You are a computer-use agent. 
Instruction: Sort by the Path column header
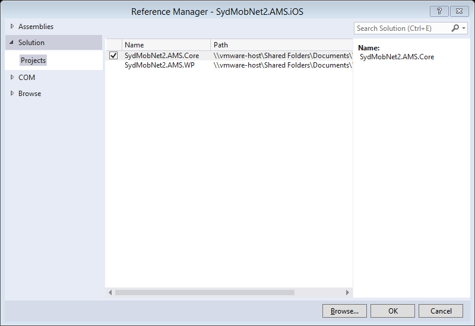pyautogui.click(x=281, y=45)
